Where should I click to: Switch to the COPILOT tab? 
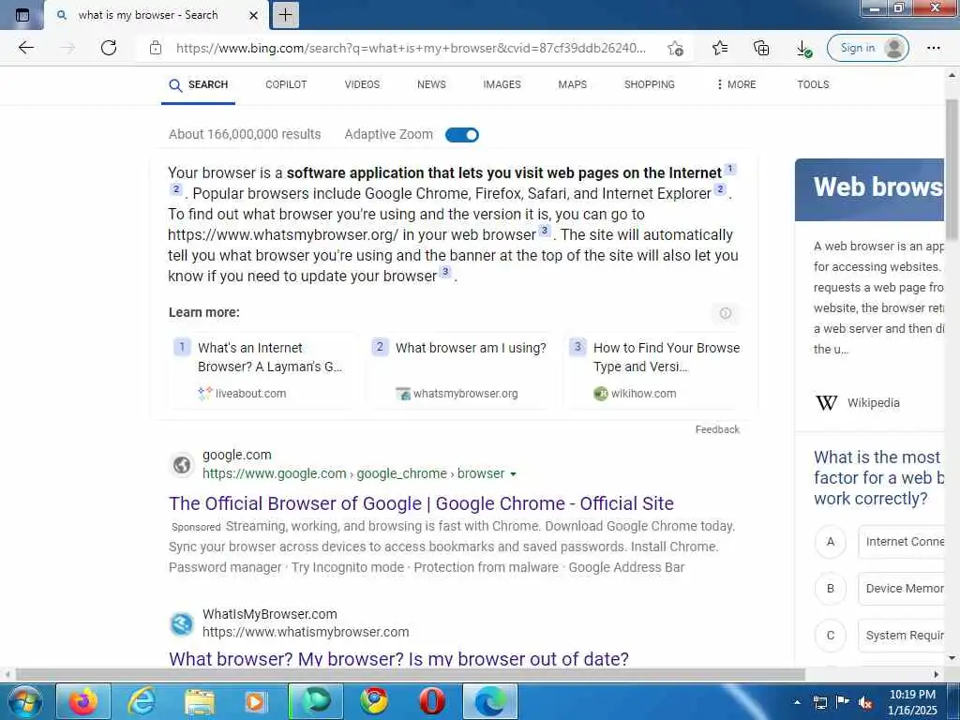click(286, 84)
